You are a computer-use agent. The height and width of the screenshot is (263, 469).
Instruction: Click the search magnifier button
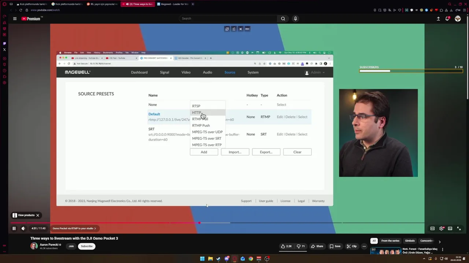283,19
